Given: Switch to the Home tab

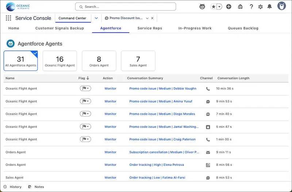Looking at the screenshot, I should [14, 28].
